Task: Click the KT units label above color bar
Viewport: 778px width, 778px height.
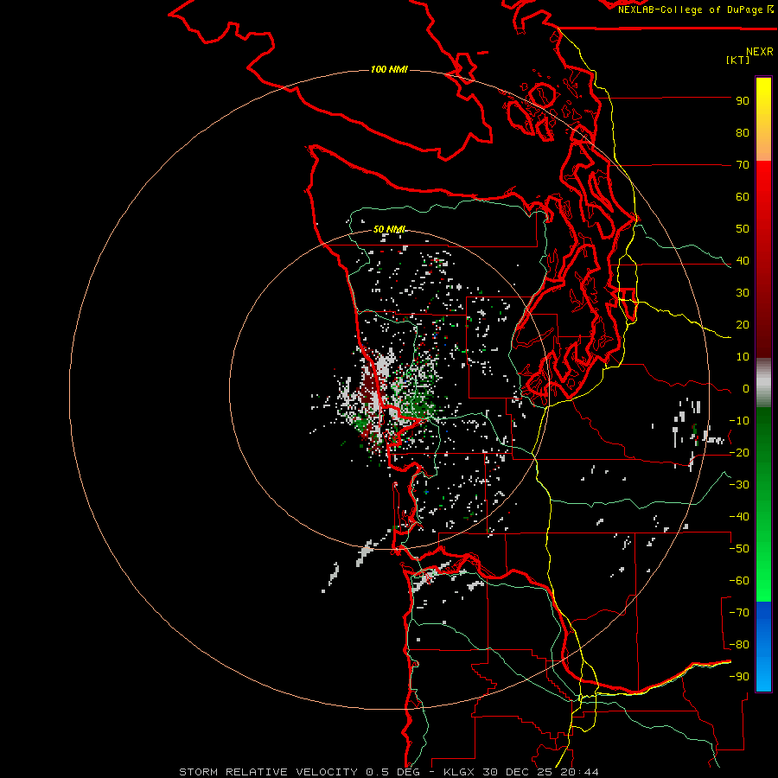Action: (x=738, y=61)
